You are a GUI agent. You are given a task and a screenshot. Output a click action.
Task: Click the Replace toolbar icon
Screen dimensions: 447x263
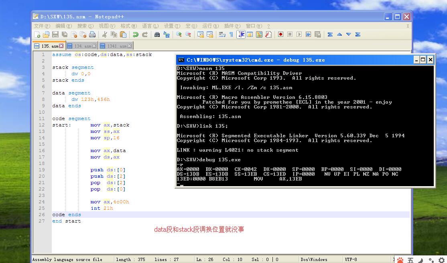[x=167, y=35]
